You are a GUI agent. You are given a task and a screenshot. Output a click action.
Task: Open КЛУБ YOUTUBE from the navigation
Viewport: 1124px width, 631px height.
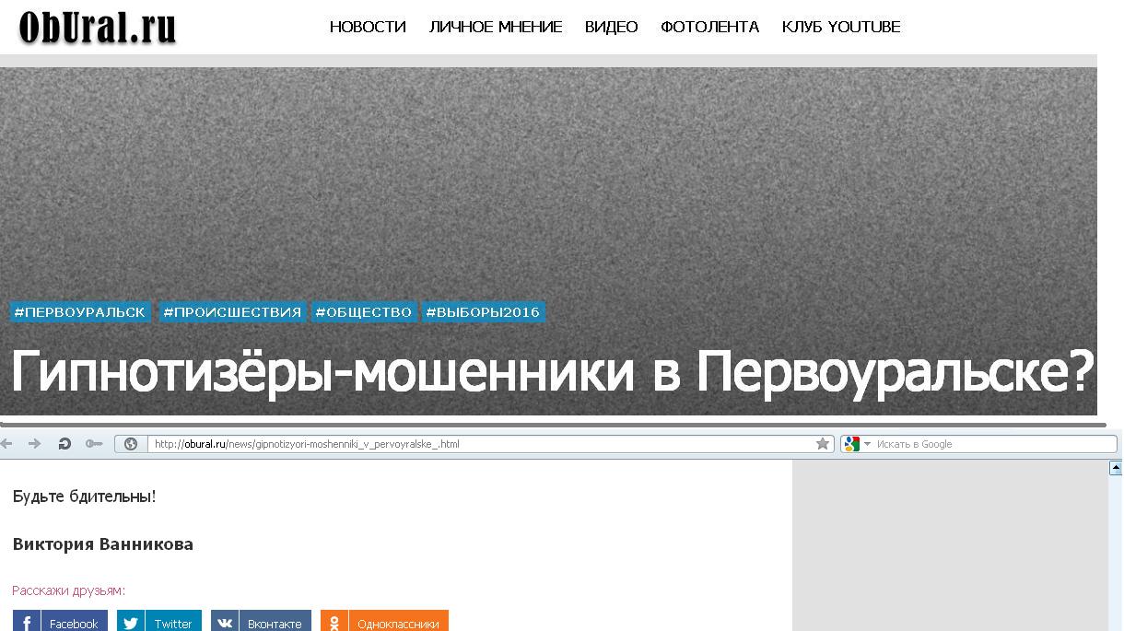840,27
